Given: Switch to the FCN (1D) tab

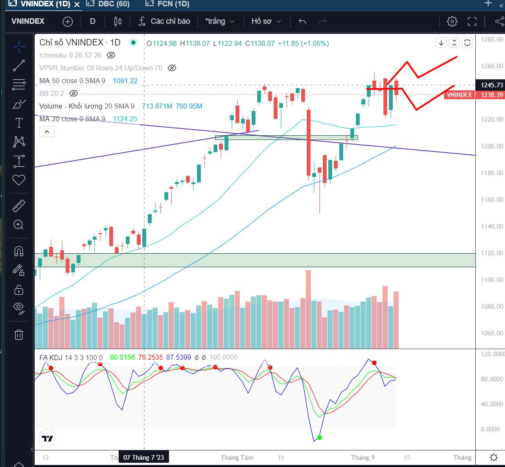Looking at the screenshot, I should (x=168, y=4).
